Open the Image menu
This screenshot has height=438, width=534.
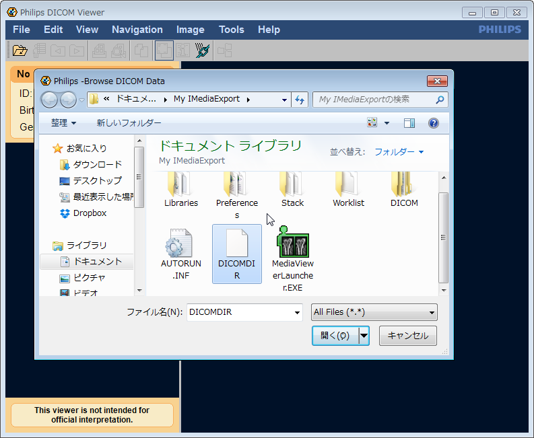[191, 30]
